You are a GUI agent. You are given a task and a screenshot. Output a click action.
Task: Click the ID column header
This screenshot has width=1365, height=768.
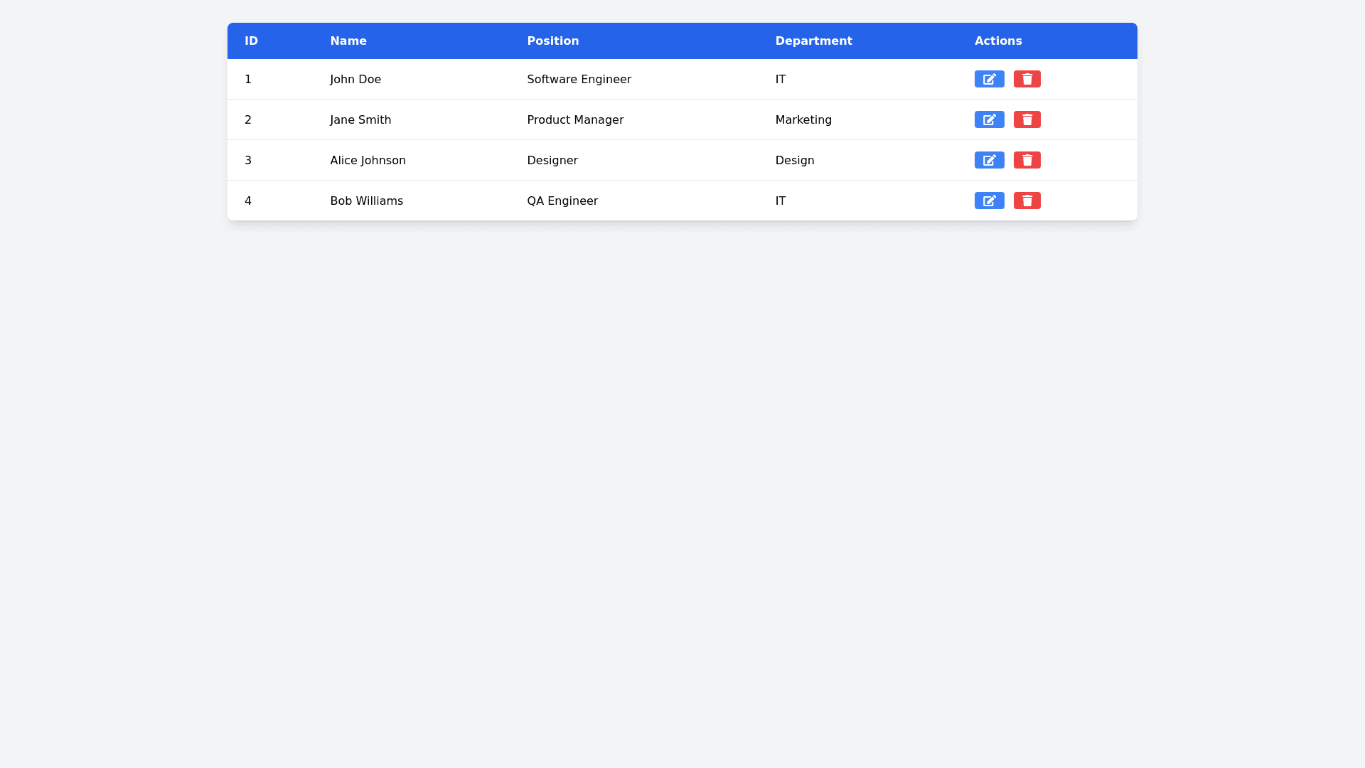(x=251, y=41)
